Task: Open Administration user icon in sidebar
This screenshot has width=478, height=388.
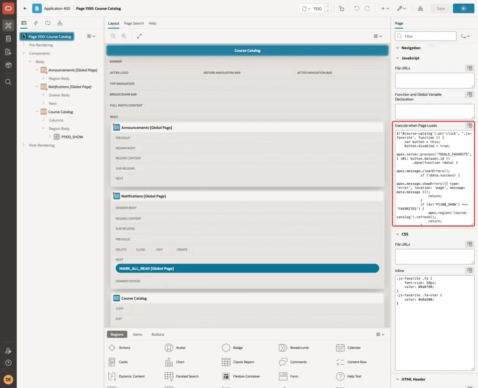Action: [x=8, y=351]
